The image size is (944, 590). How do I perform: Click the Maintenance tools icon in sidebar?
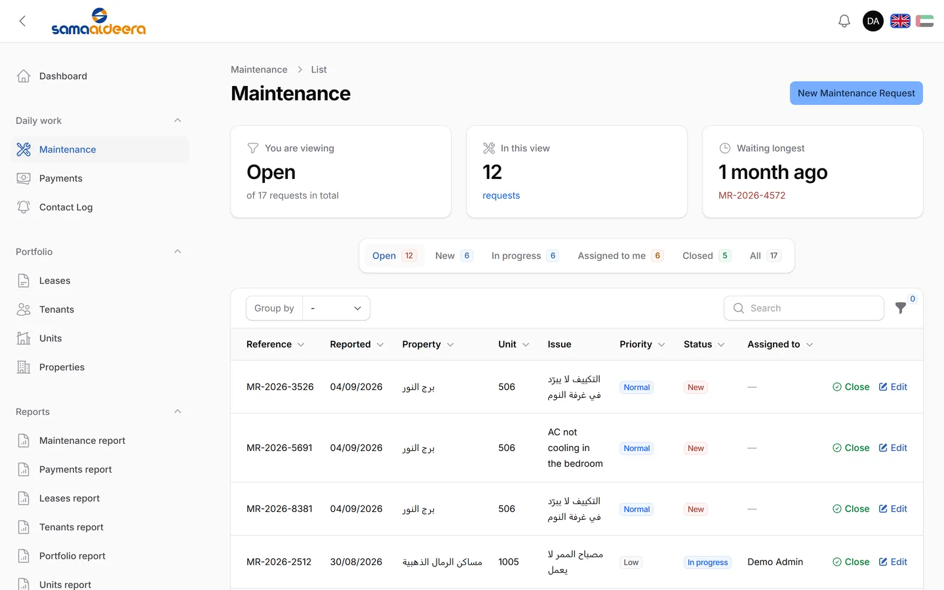click(x=24, y=149)
